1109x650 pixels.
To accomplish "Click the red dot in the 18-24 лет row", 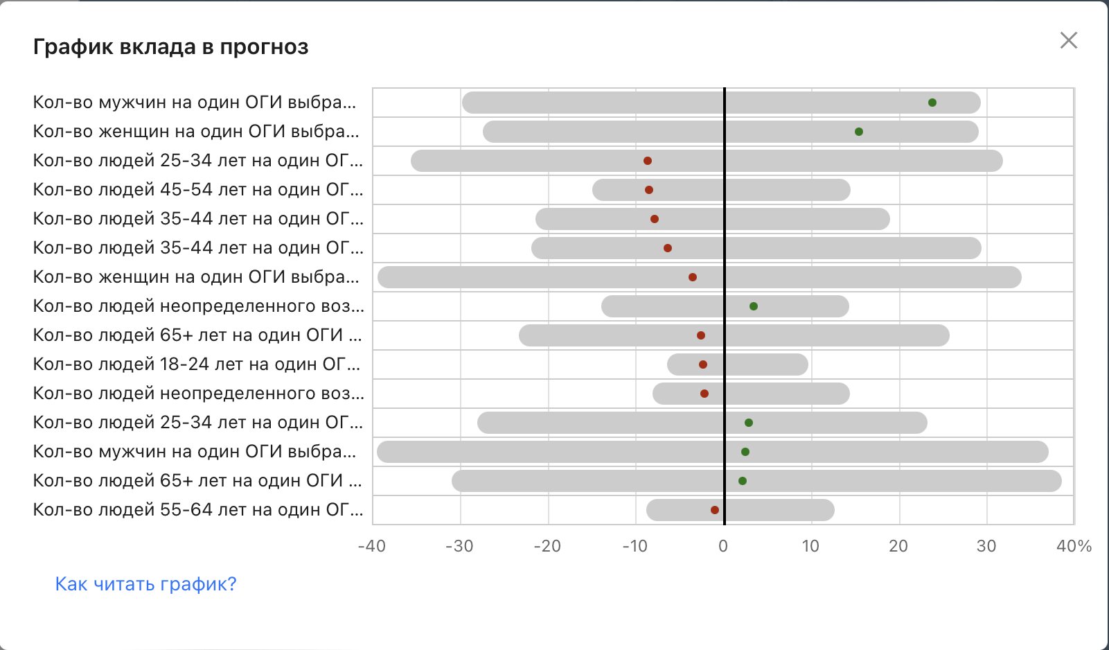I will coord(703,364).
